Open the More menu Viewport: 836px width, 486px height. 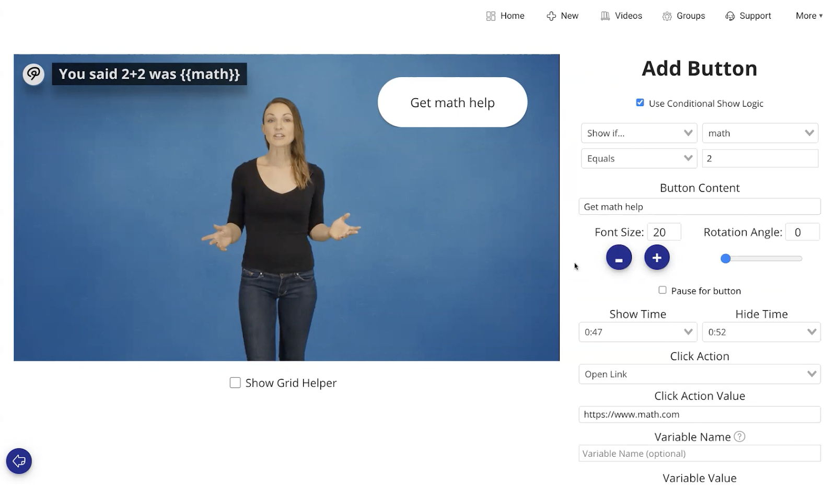[x=809, y=16]
